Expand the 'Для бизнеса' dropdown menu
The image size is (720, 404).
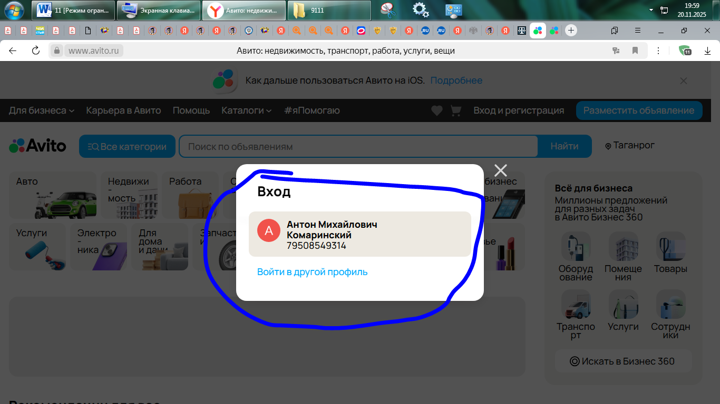(x=42, y=110)
